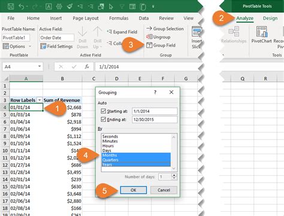Click the enter checkmark icon in formula bar
Image resolution: width=284 pixels, height=216 pixels.
[74, 66]
